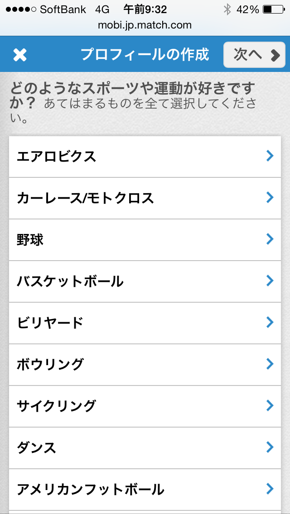Click the arrow beside バスケットボール
Viewport: 290px width, 514px height.
click(270, 281)
